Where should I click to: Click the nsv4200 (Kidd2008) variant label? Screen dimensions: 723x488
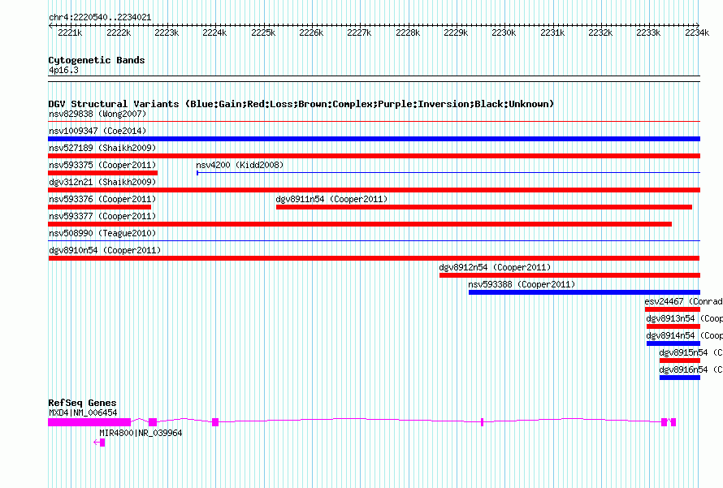click(x=240, y=165)
